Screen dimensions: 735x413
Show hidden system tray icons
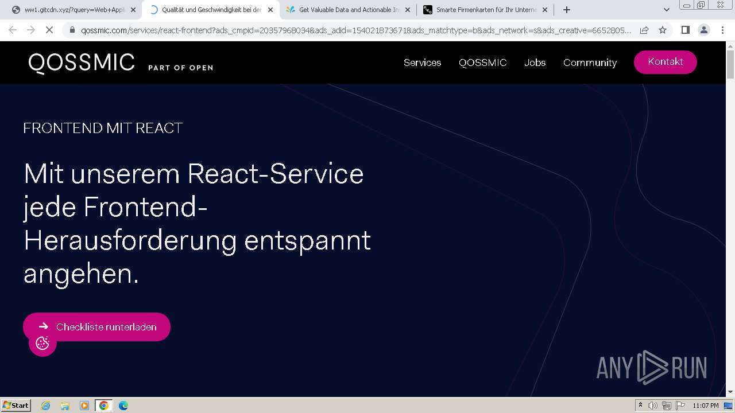pos(641,406)
